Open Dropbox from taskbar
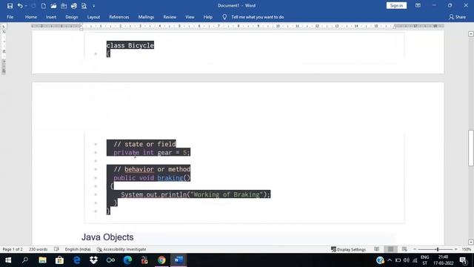This screenshot has width=474, height=267. tap(94, 260)
